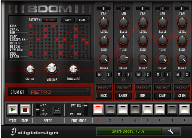Click the Clear pattern button
192x138 pixels.
pos(82,20)
